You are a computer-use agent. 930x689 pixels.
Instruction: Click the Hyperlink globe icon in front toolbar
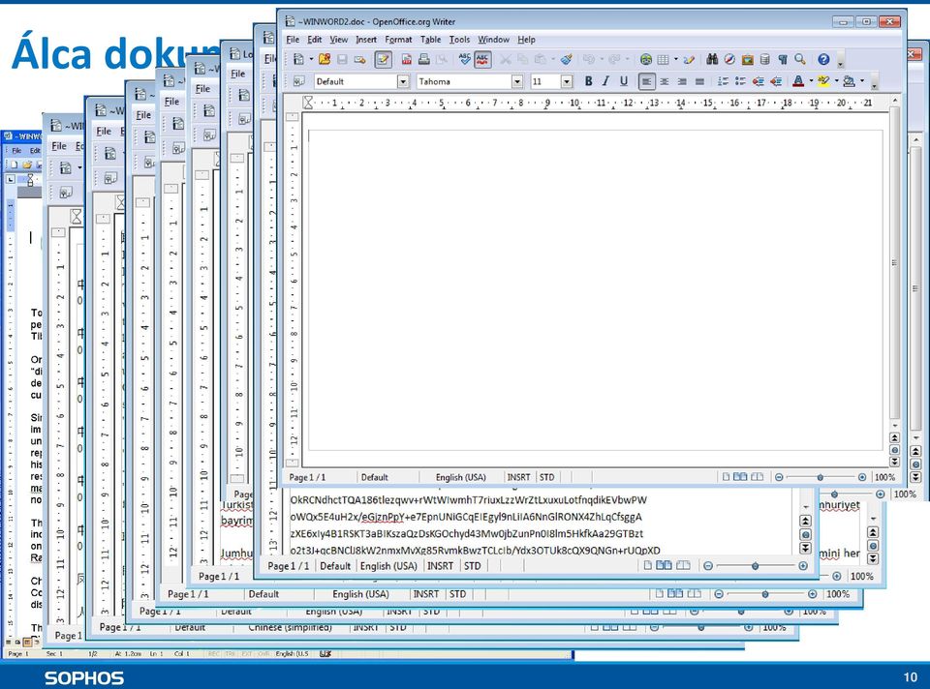pos(646,59)
